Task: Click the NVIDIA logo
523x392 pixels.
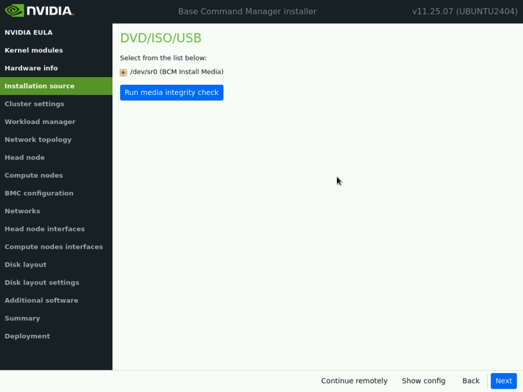Action: tap(39, 11)
